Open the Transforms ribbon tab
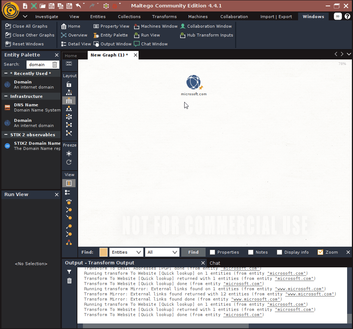 coord(164,17)
